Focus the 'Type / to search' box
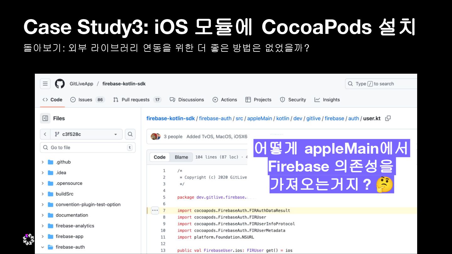Screen dimensions: 452x254 (x=381, y=84)
